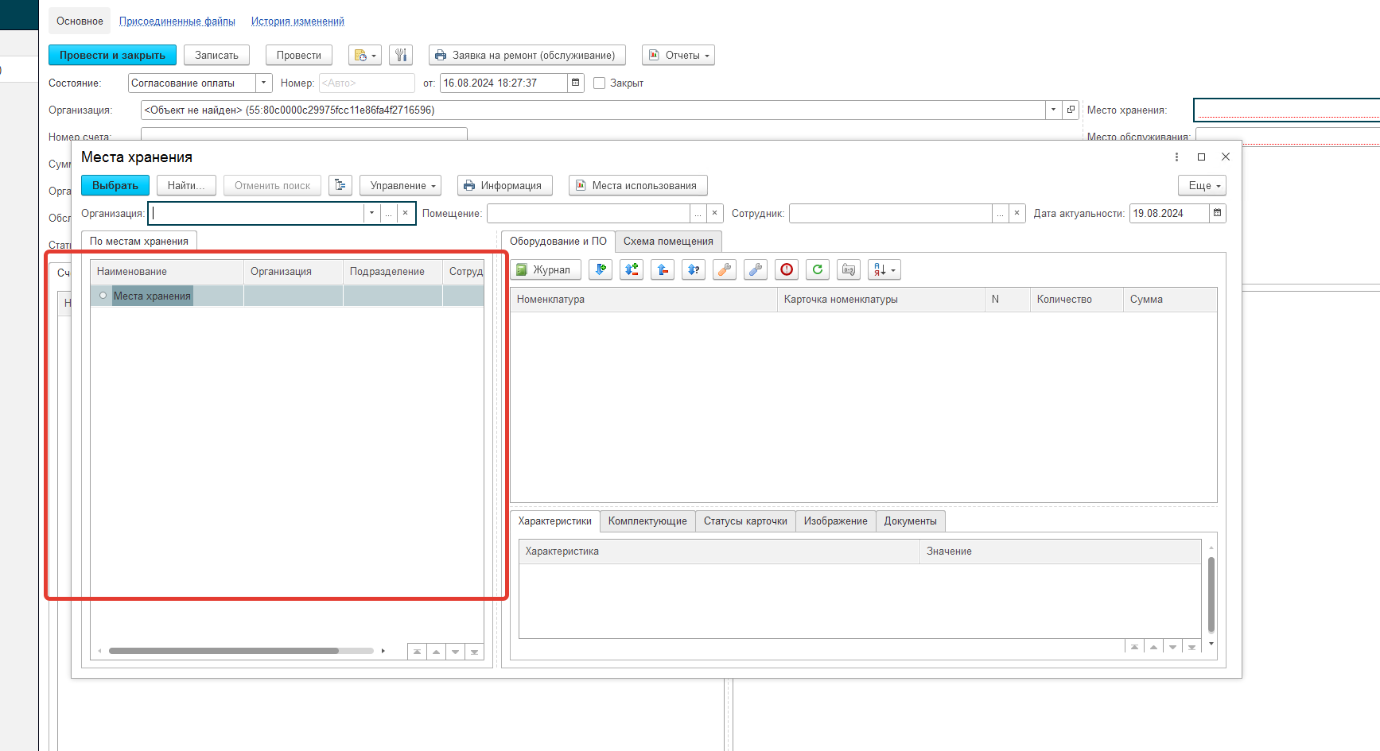Viewport: 1380px width, 751px height.
Task: Click the red exclamation circle icon
Action: (786, 270)
